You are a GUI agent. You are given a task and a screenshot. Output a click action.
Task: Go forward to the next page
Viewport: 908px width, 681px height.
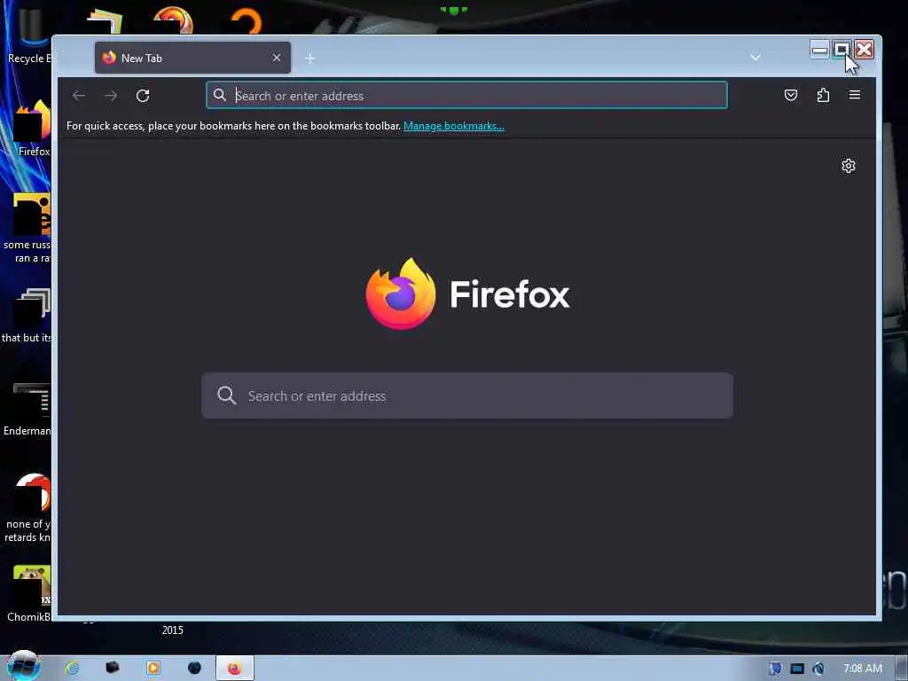coord(111,96)
